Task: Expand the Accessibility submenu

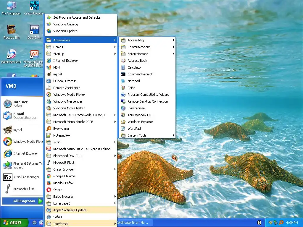Action: click(x=148, y=40)
